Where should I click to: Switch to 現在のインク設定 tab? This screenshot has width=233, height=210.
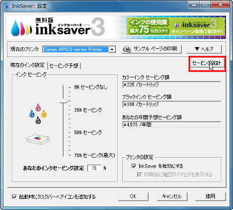click(x=27, y=65)
